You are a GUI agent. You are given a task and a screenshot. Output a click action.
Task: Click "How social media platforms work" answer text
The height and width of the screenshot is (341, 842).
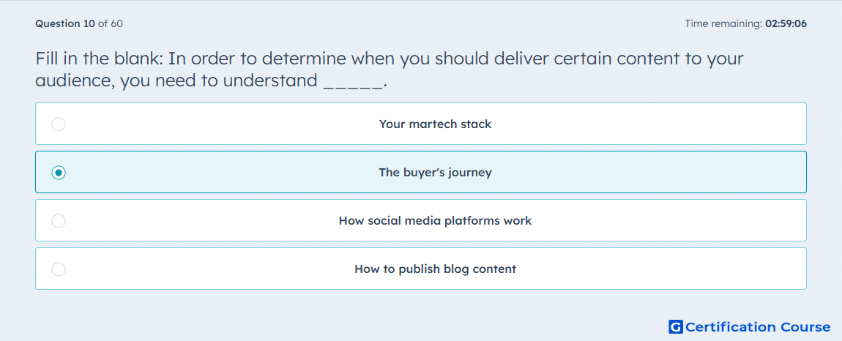pos(435,221)
